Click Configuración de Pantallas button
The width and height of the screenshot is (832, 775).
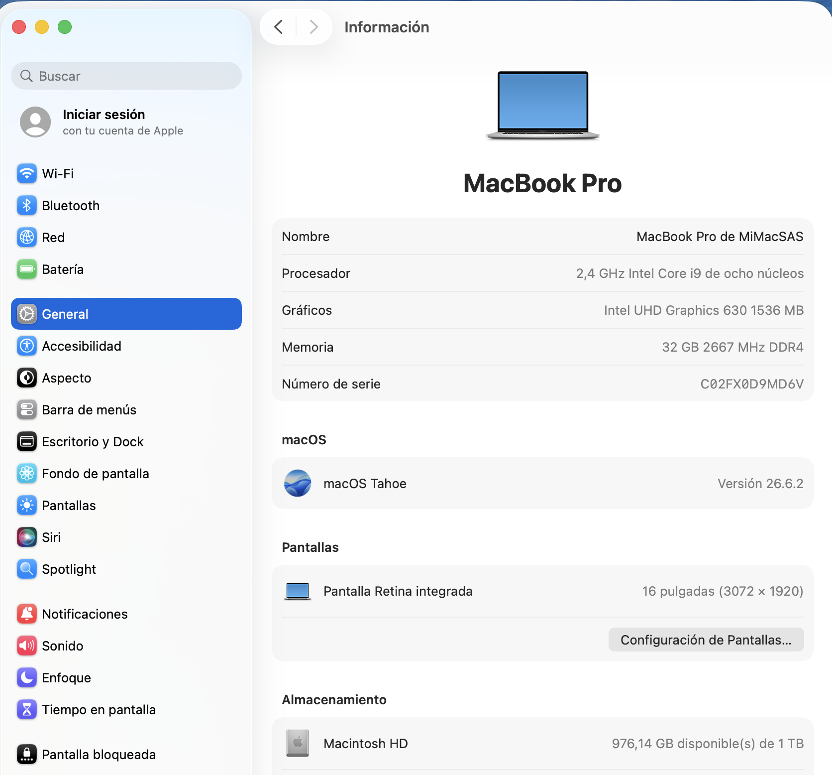706,640
